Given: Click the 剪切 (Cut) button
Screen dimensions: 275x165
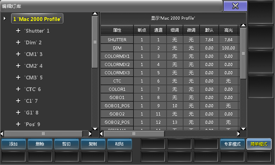Looking at the screenshot, I should pyautogui.click(x=66, y=144).
